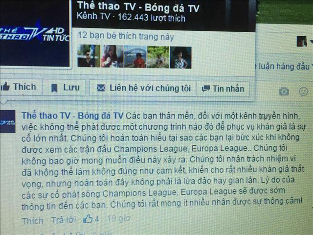Screen dimensions: 313x235
Task: Save the page with the Lưu button
Action: point(65,88)
